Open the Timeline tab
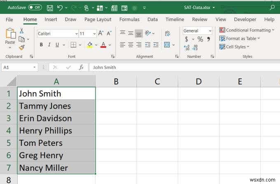Image resolution: width=280 pixels, height=184 pixels. click(x=175, y=19)
